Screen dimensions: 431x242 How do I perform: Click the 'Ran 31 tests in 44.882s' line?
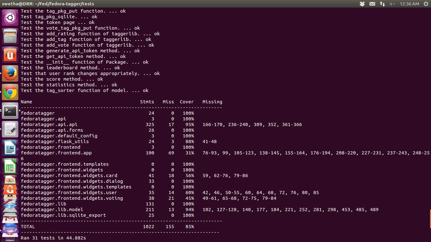[x=53, y=238]
